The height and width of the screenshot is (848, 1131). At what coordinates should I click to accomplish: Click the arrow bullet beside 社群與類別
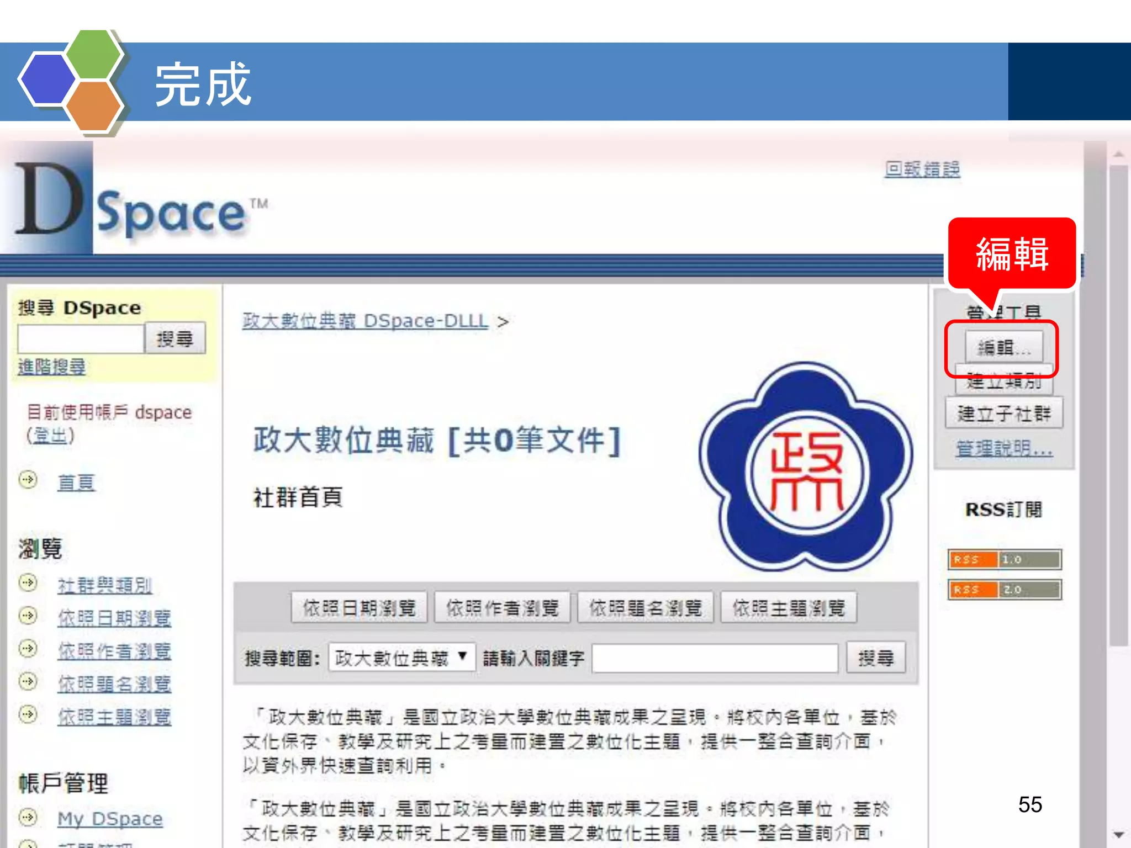[28, 582]
